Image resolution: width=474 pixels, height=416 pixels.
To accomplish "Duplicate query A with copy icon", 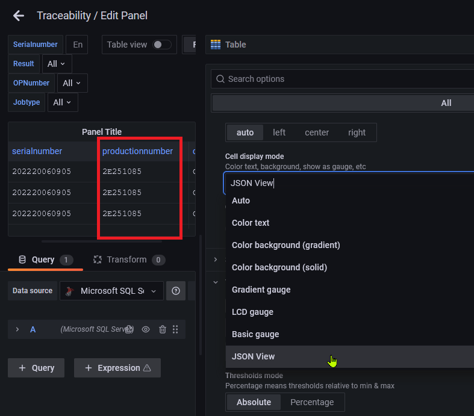I will pyautogui.click(x=129, y=329).
